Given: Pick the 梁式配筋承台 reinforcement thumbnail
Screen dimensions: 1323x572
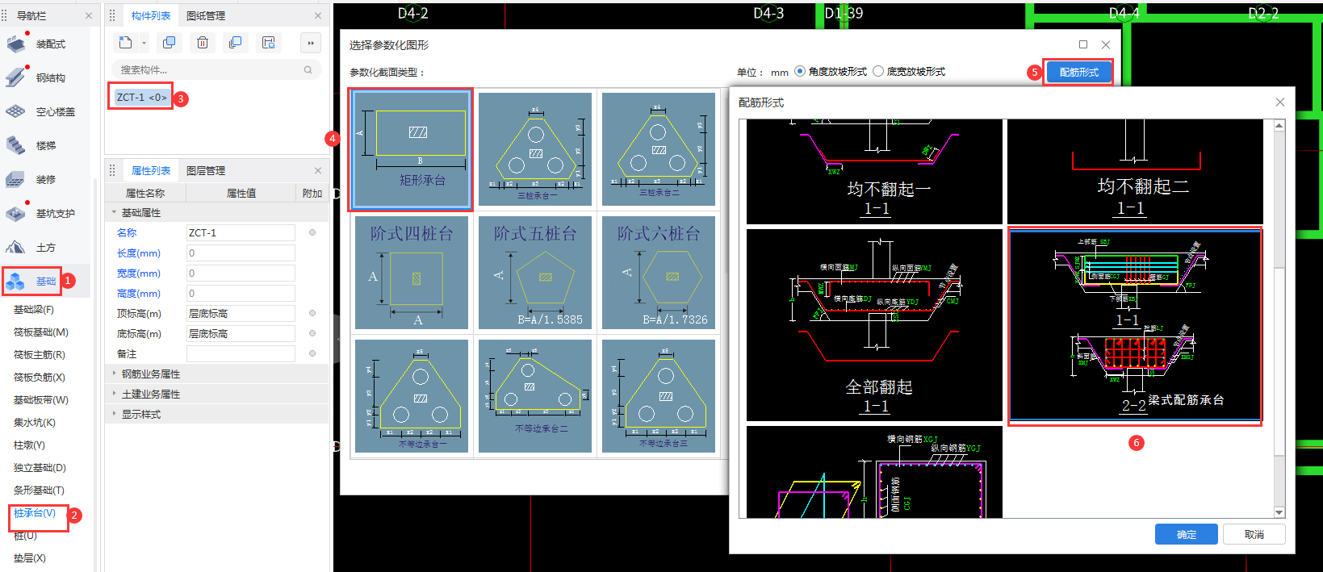Looking at the screenshot, I should 1135,326.
